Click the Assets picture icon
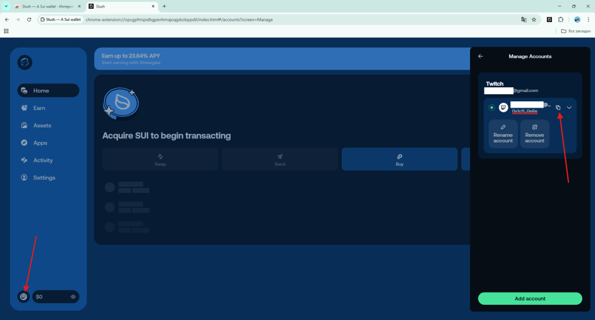 tap(24, 126)
